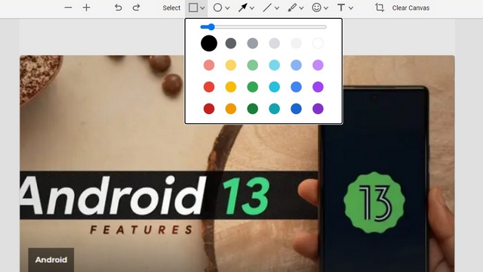This screenshot has height=272, width=483.
Task: Select the ellipse shape tool
Action: pos(217,8)
